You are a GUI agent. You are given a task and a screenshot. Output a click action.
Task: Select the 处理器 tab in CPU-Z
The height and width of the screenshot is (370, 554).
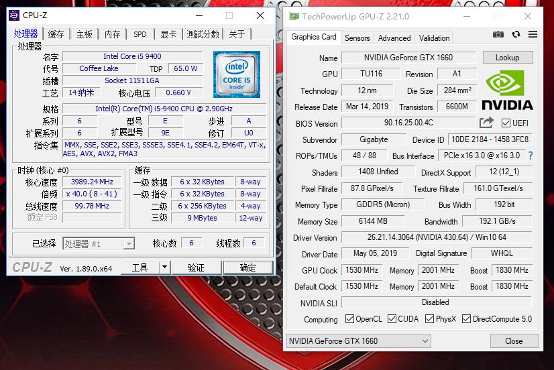pos(25,34)
